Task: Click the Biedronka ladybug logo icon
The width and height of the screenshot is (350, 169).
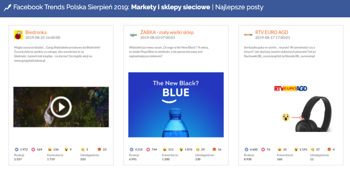Action: [x=18, y=35]
